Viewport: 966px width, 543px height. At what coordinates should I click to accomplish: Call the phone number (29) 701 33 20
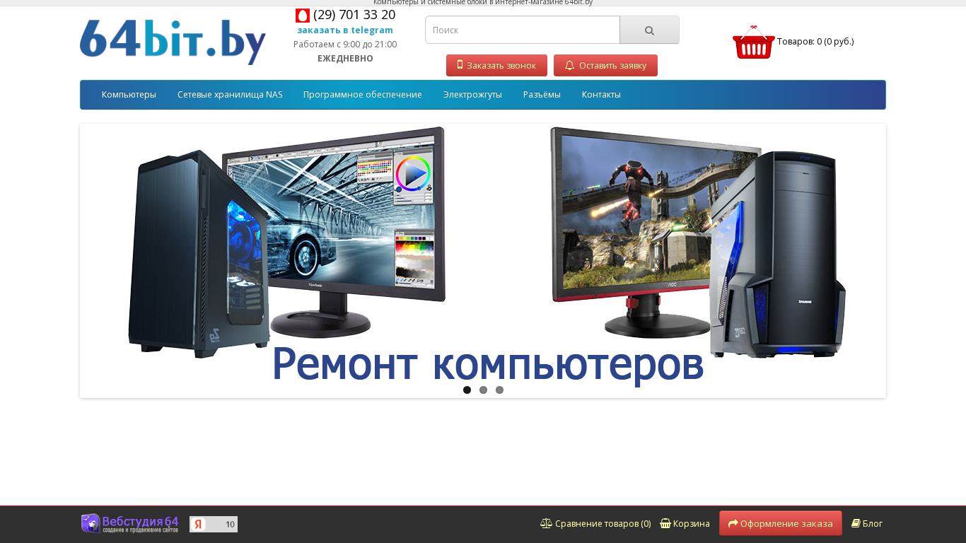tap(354, 15)
